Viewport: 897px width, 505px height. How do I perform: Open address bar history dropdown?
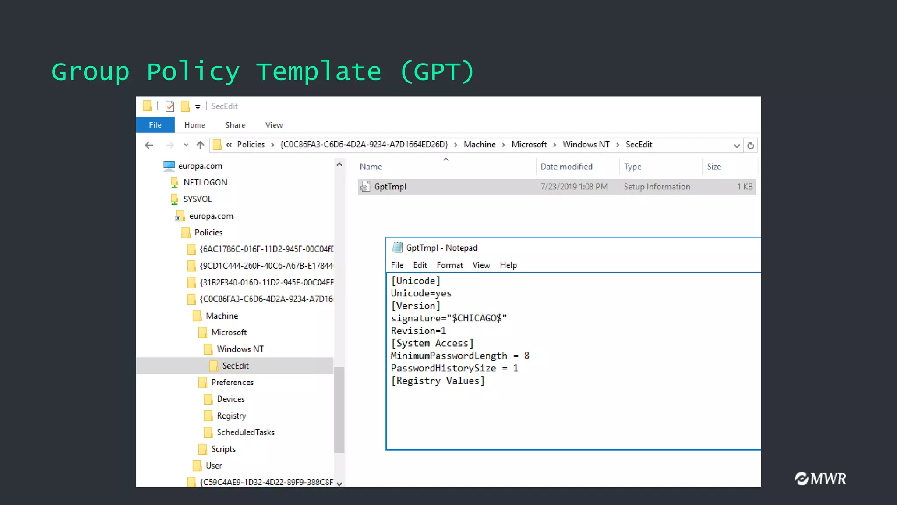737,146
